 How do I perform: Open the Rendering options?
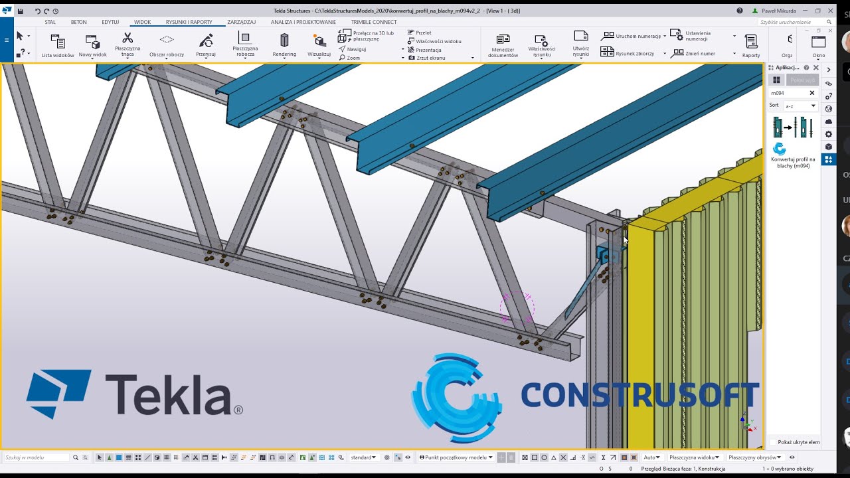[284, 46]
